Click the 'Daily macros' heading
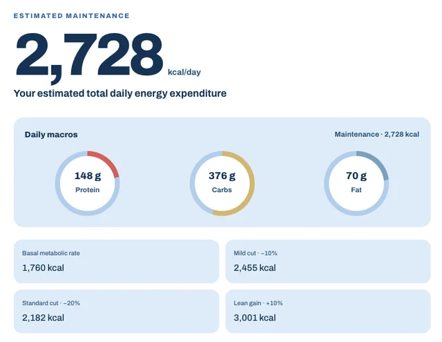 (x=51, y=135)
